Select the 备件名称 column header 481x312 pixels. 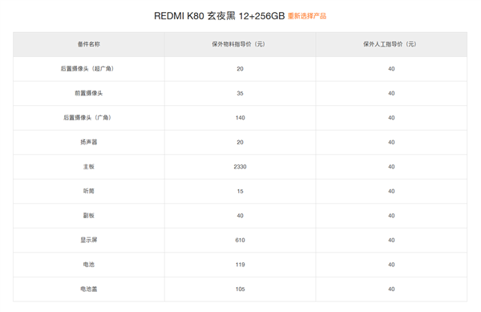click(89, 44)
